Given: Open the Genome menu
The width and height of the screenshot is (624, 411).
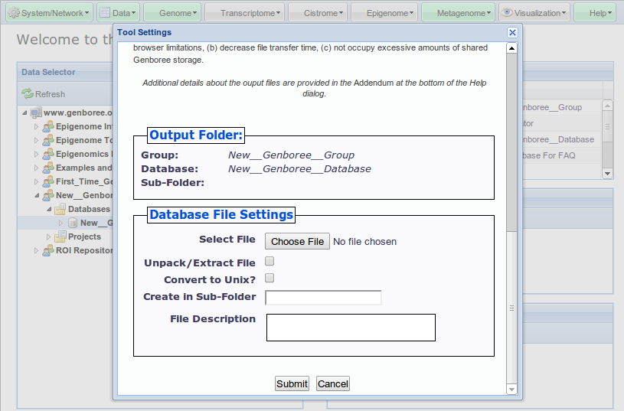Looking at the screenshot, I should pos(175,13).
